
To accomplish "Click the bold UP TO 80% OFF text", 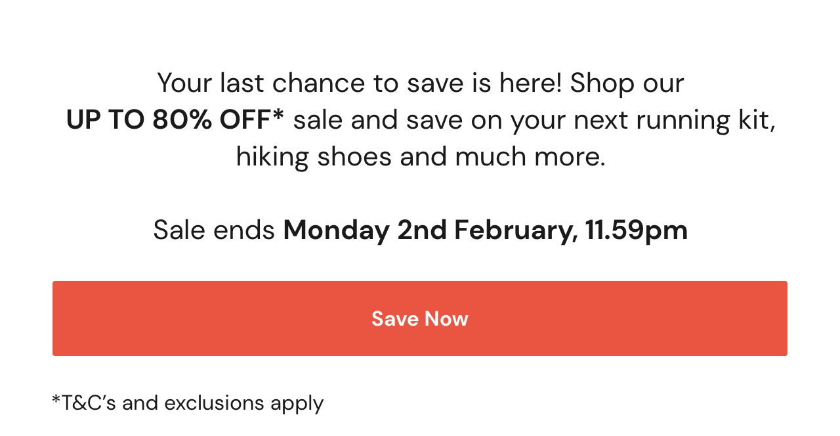I will click(175, 120).
